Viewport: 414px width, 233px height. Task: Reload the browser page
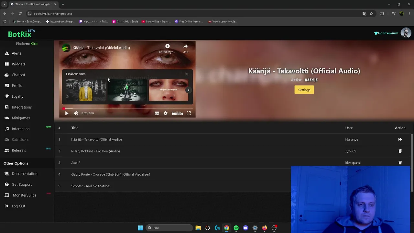pyautogui.click(x=20, y=14)
